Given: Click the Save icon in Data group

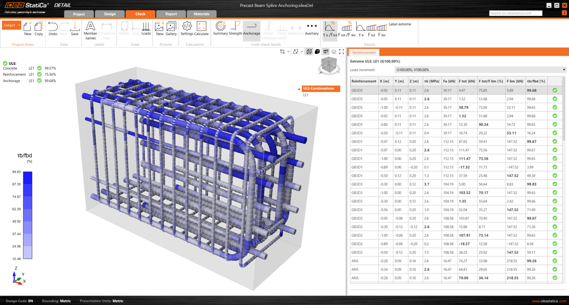Looking at the screenshot, I should (75, 28).
